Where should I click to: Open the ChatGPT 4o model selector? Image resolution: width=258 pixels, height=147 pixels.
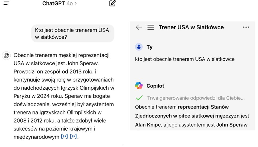coord(59,3)
